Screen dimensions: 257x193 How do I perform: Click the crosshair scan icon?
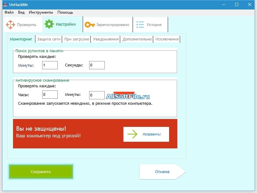click(10, 25)
